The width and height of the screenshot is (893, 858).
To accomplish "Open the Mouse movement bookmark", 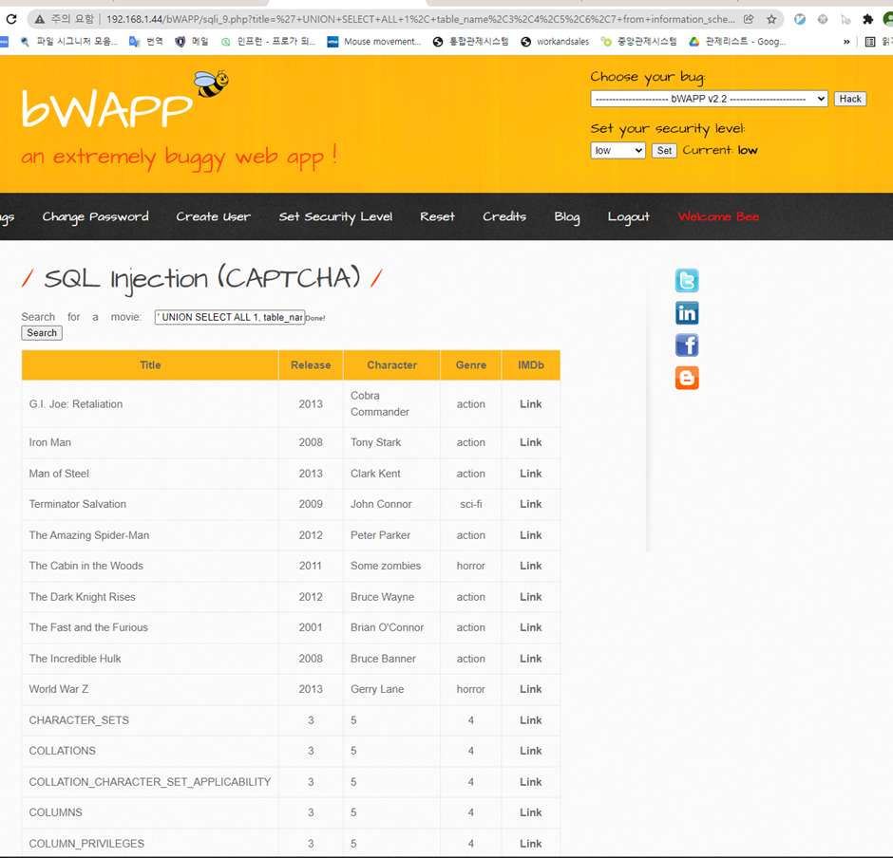I will pos(374,42).
